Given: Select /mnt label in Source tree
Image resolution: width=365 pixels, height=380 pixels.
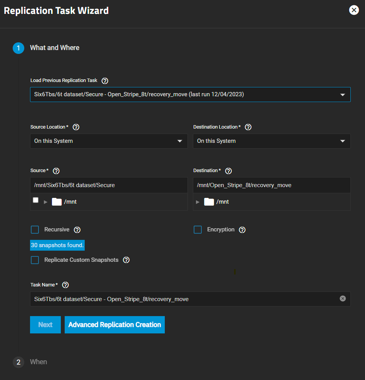Looking at the screenshot, I should tap(70, 202).
